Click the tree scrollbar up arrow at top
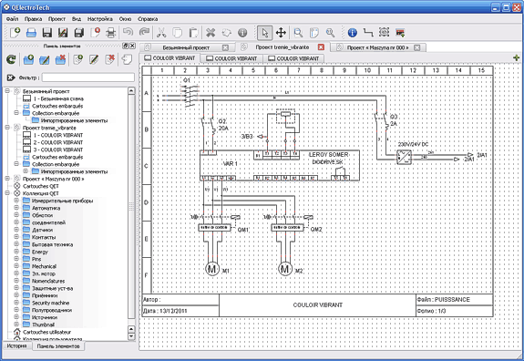 131,90
